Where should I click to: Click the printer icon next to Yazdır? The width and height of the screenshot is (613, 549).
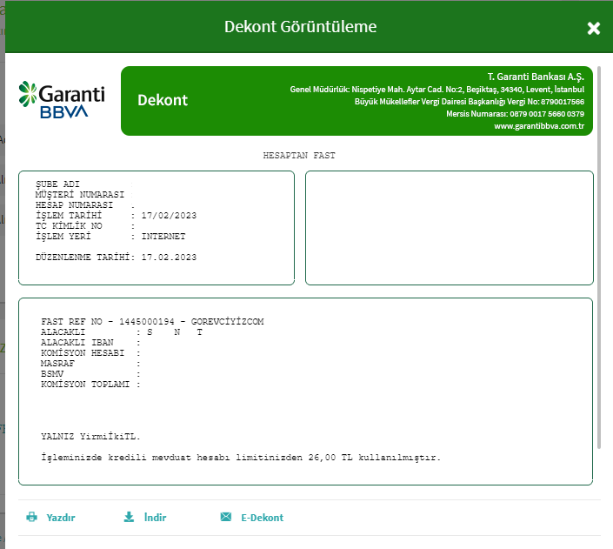coord(31,517)
